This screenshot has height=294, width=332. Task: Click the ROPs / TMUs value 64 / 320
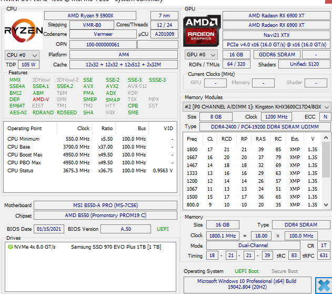coord(236,64)
